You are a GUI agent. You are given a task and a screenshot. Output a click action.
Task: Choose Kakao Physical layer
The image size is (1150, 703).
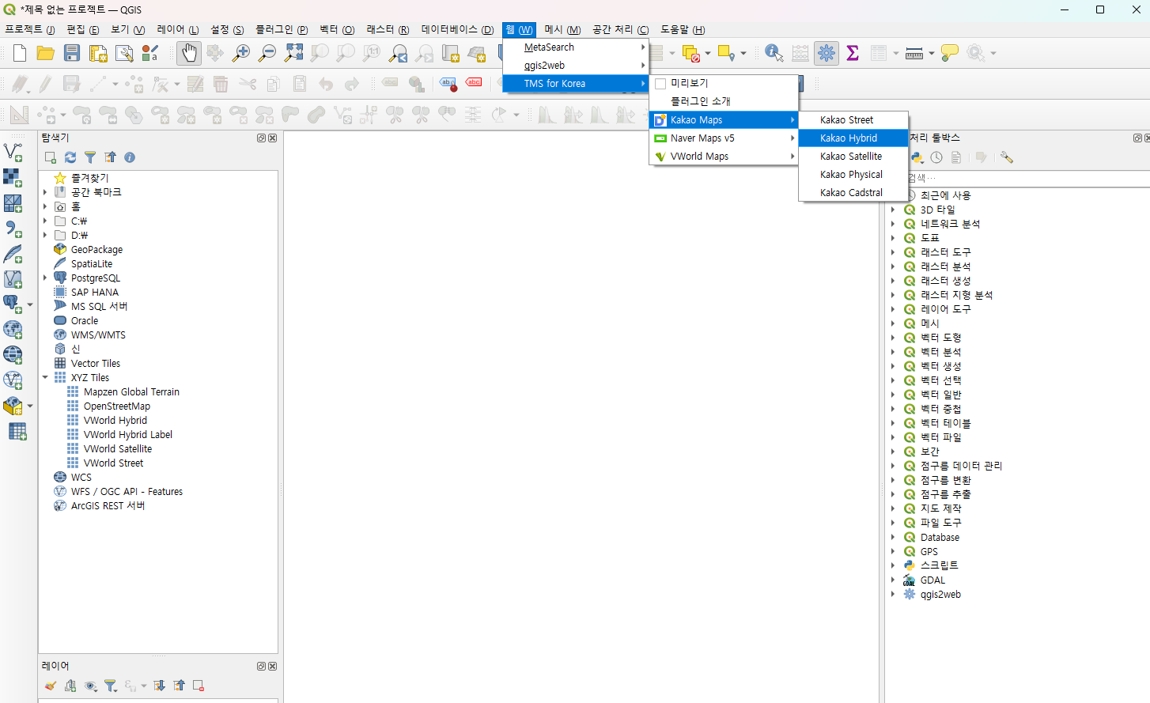(853, 174)
